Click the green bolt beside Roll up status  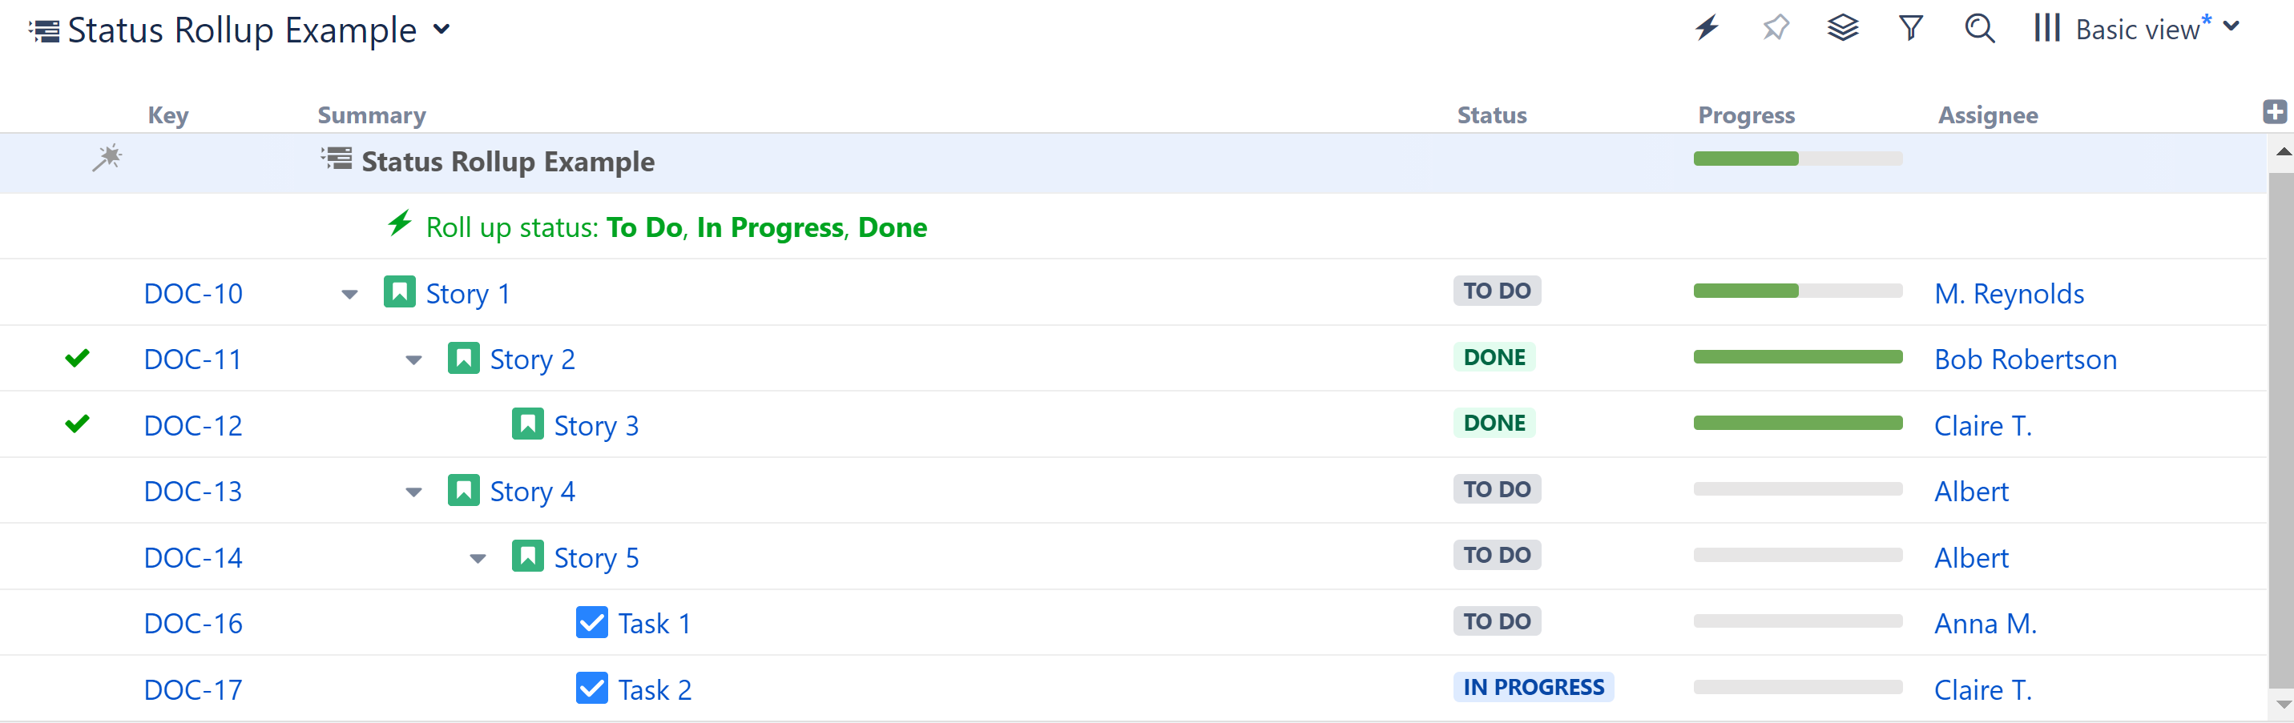click(400, 223)
